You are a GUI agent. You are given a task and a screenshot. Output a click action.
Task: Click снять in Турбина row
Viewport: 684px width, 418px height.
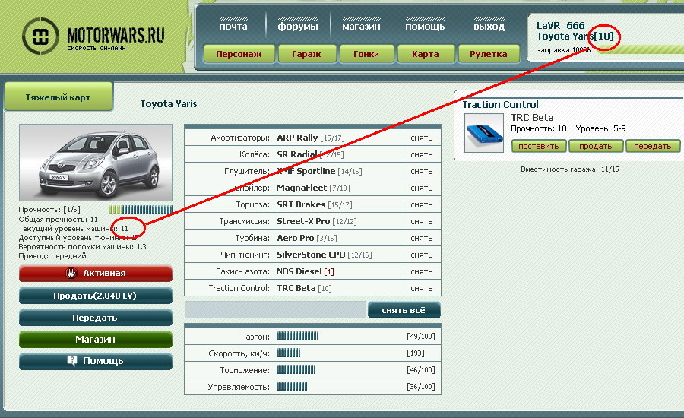(x=422, y=238)
